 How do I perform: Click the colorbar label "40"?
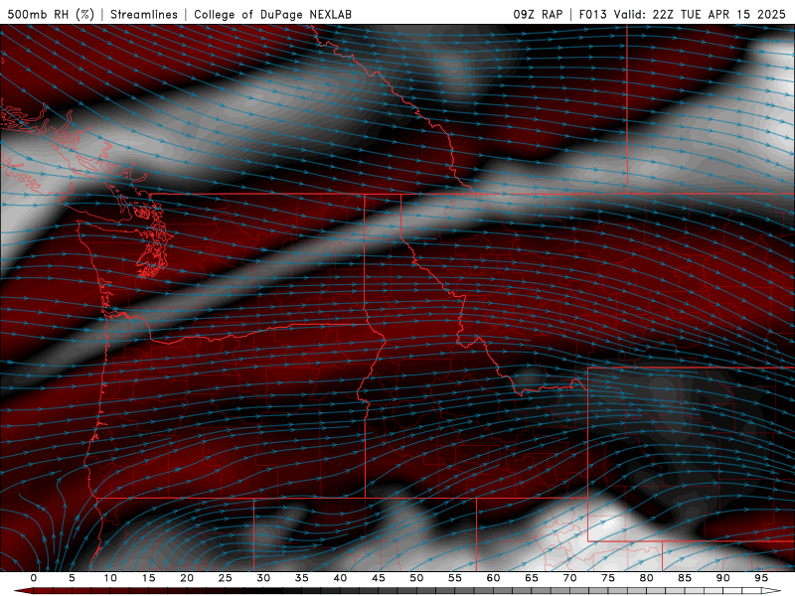click(340, 578)
